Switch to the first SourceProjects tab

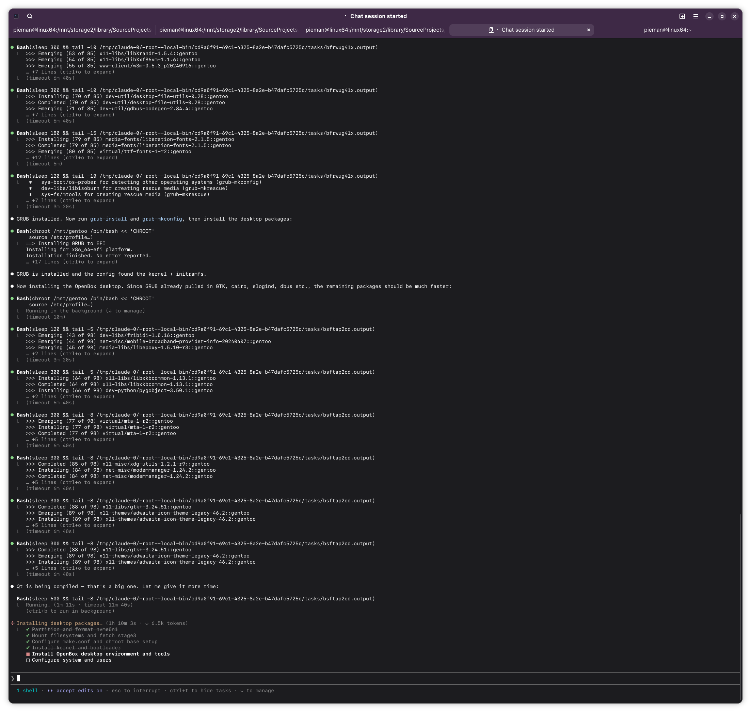click(82, 30)
